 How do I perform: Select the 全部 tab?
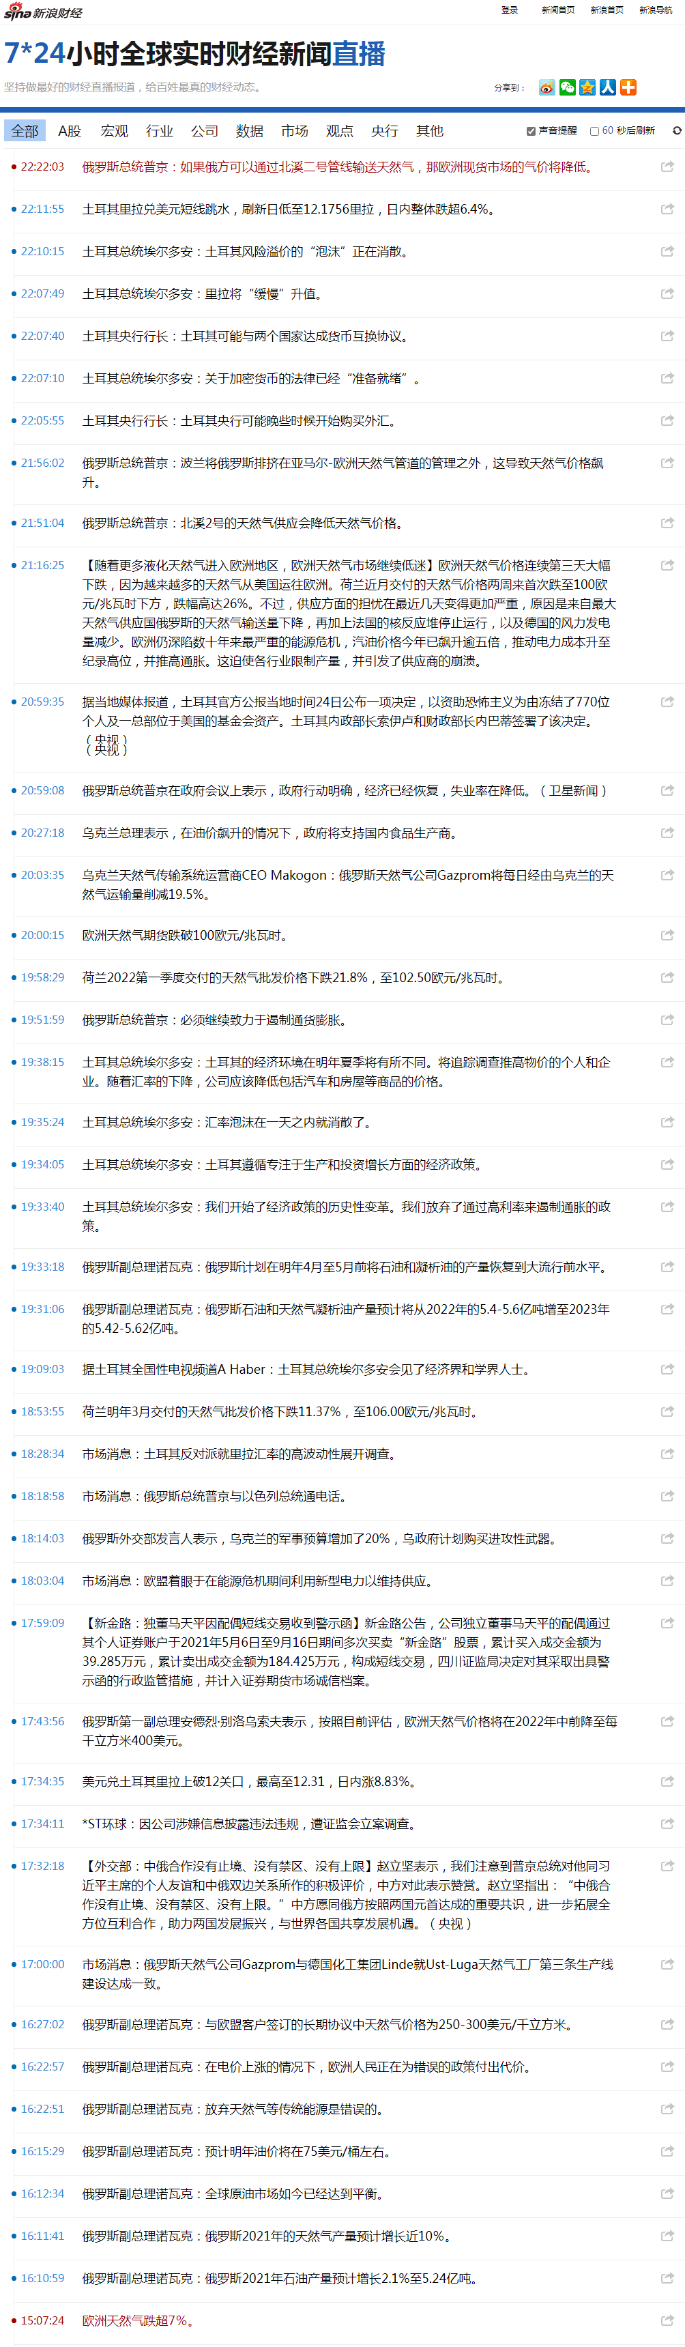click(25, 131)
